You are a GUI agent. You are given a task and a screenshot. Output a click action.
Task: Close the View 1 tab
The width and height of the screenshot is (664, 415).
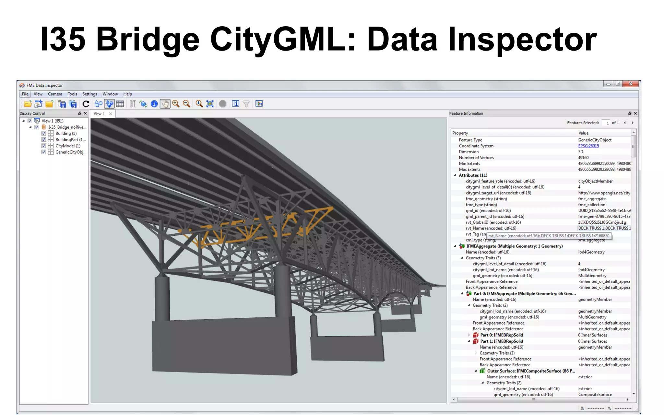111,113
